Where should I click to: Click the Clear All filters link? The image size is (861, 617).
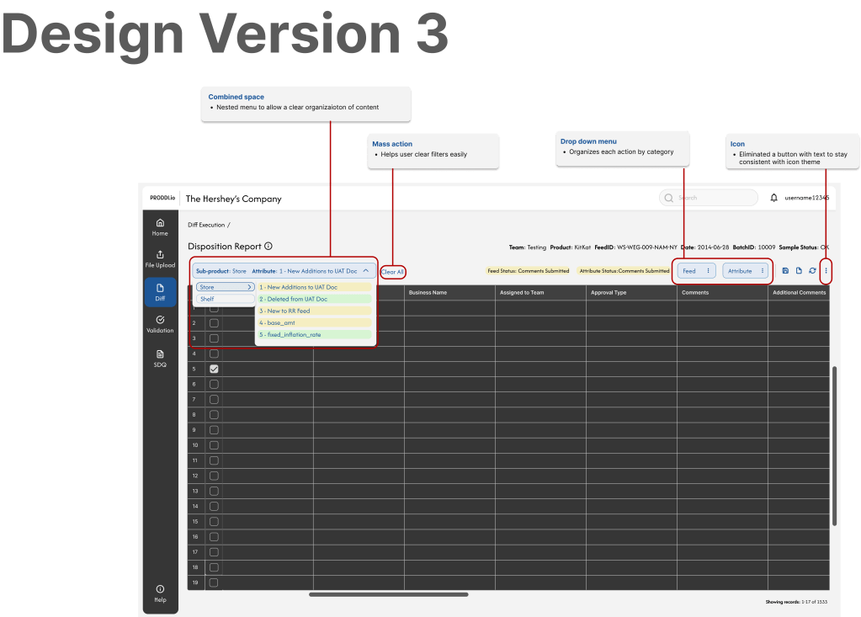[393, 272]
